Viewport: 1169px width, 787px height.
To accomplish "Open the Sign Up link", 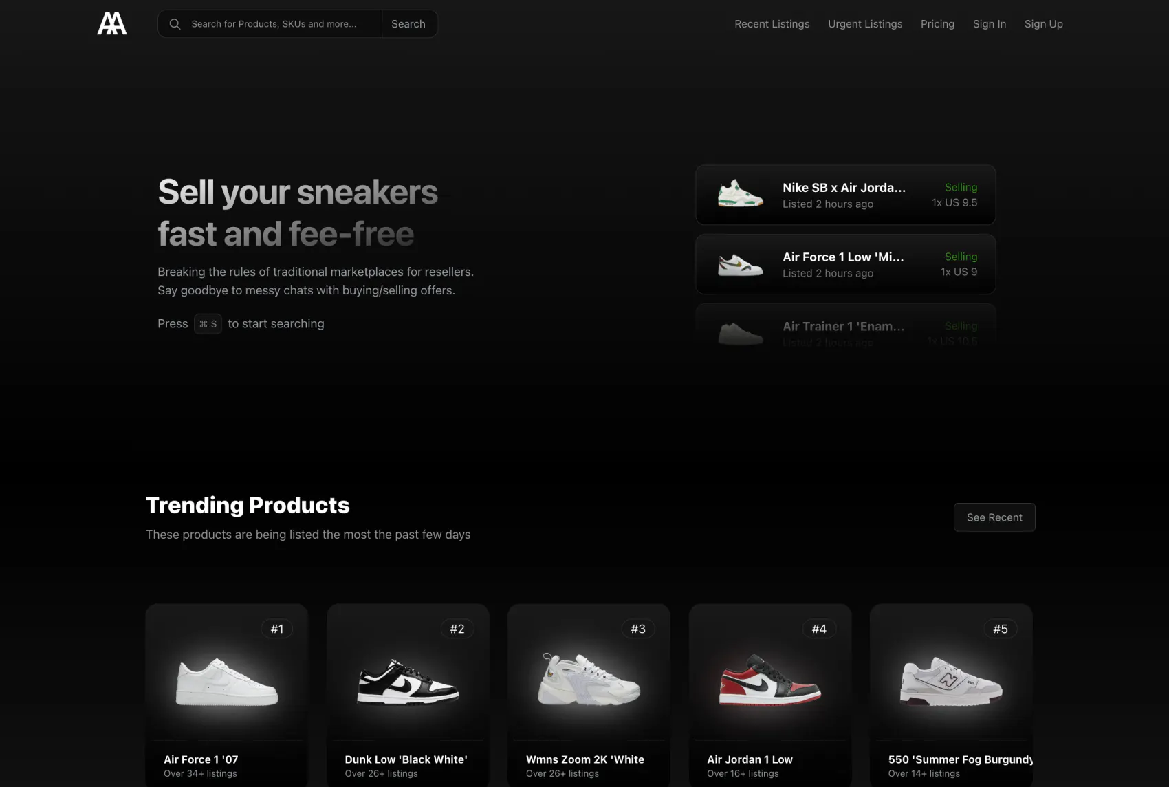I will click(x=1043, y=24).
